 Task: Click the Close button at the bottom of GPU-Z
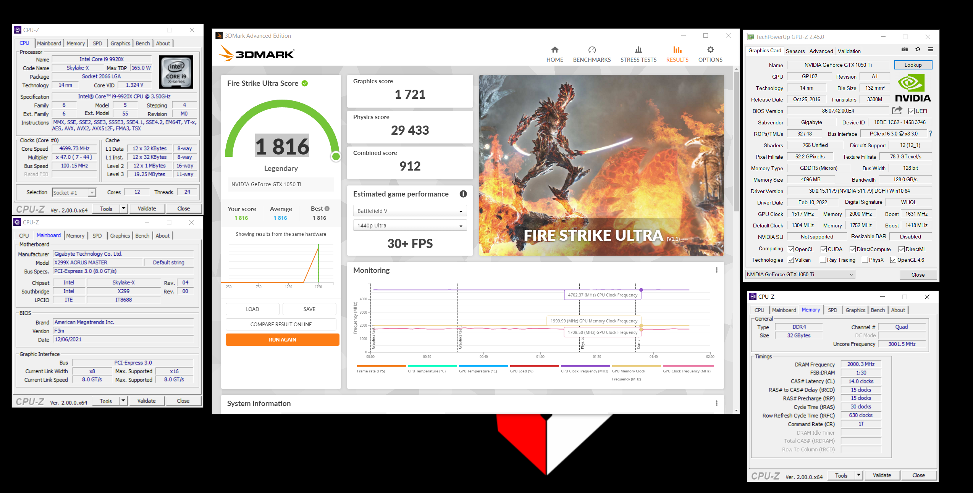(x=918, y=275)
